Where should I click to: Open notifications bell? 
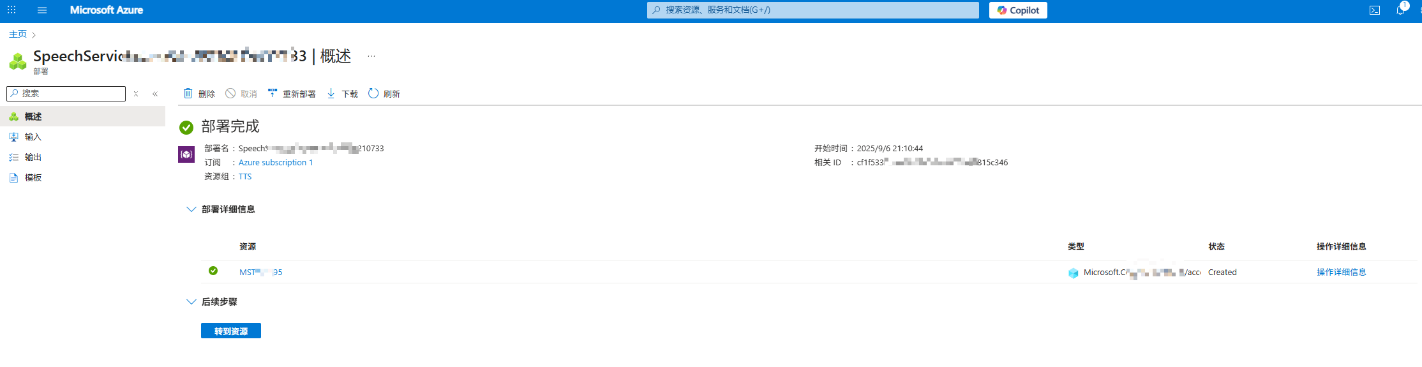1400,10
